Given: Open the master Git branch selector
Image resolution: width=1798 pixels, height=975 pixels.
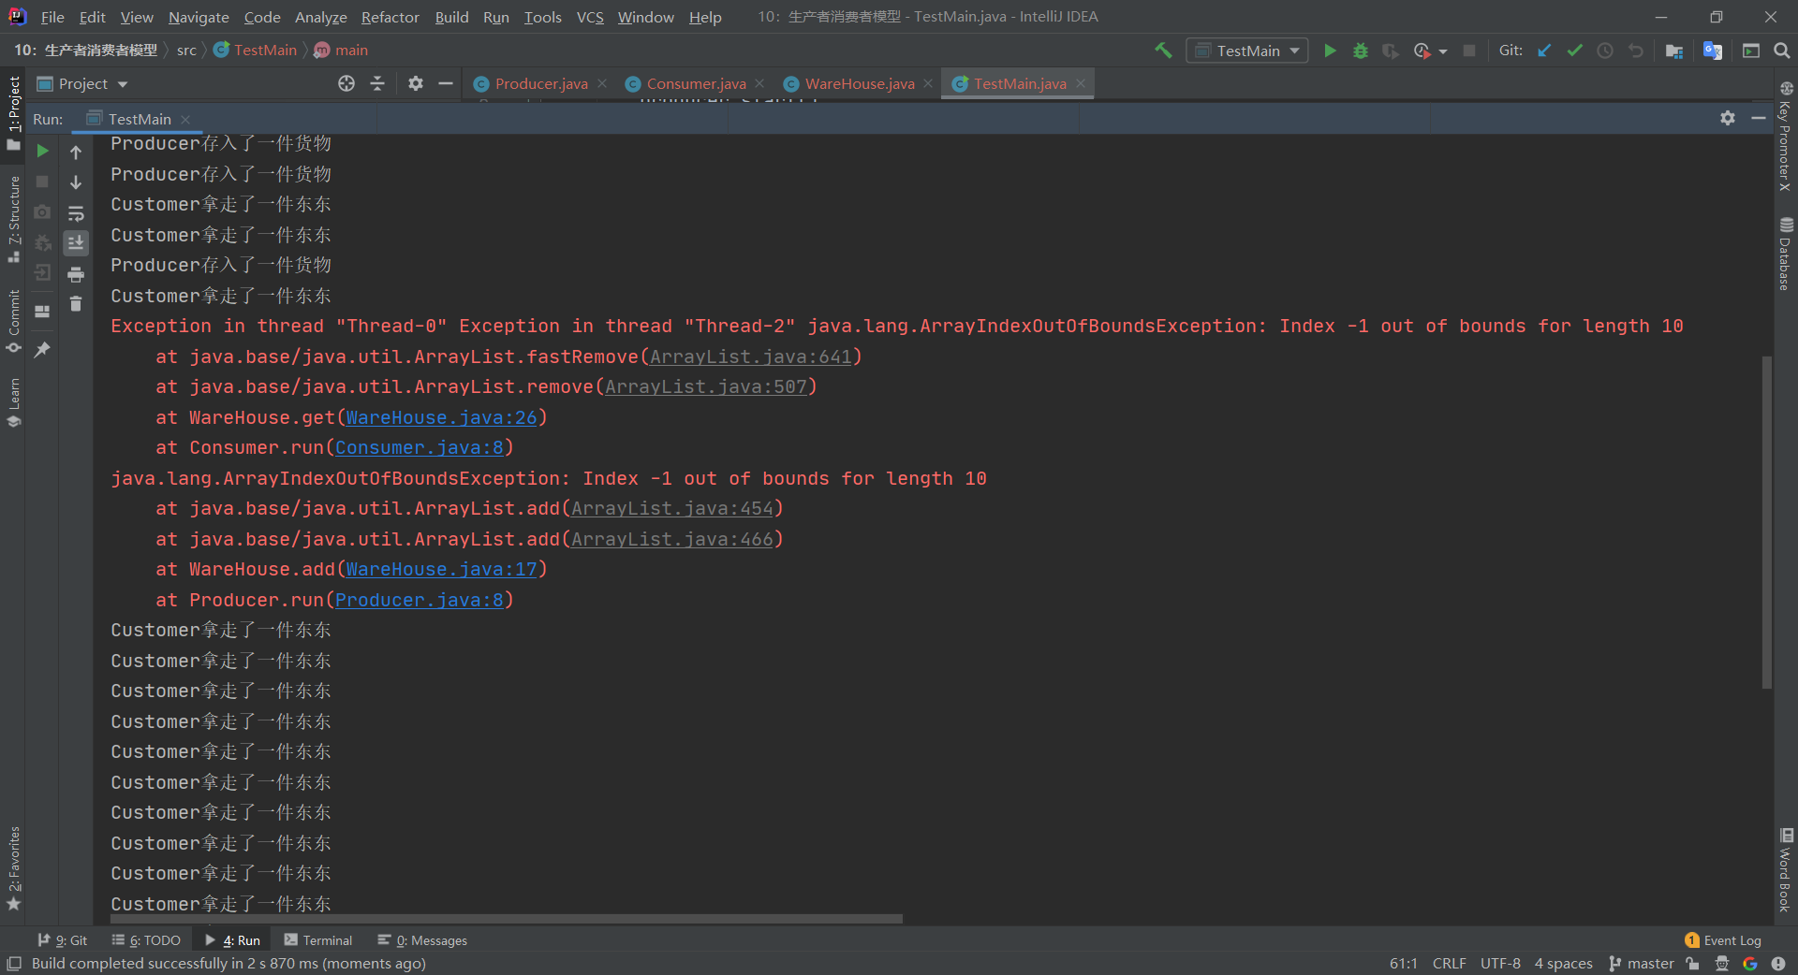Looking at the screenshot, I should [x=1641, y=963].
